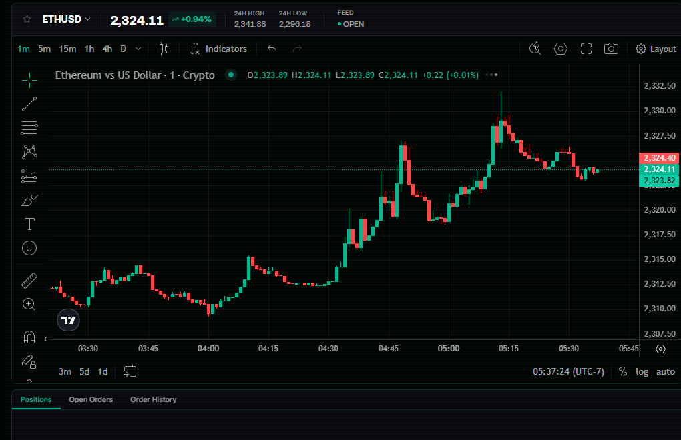Screen dimensions: 681x440
Task: Click the 05:00 time axis label
Action: click(449, 349)
